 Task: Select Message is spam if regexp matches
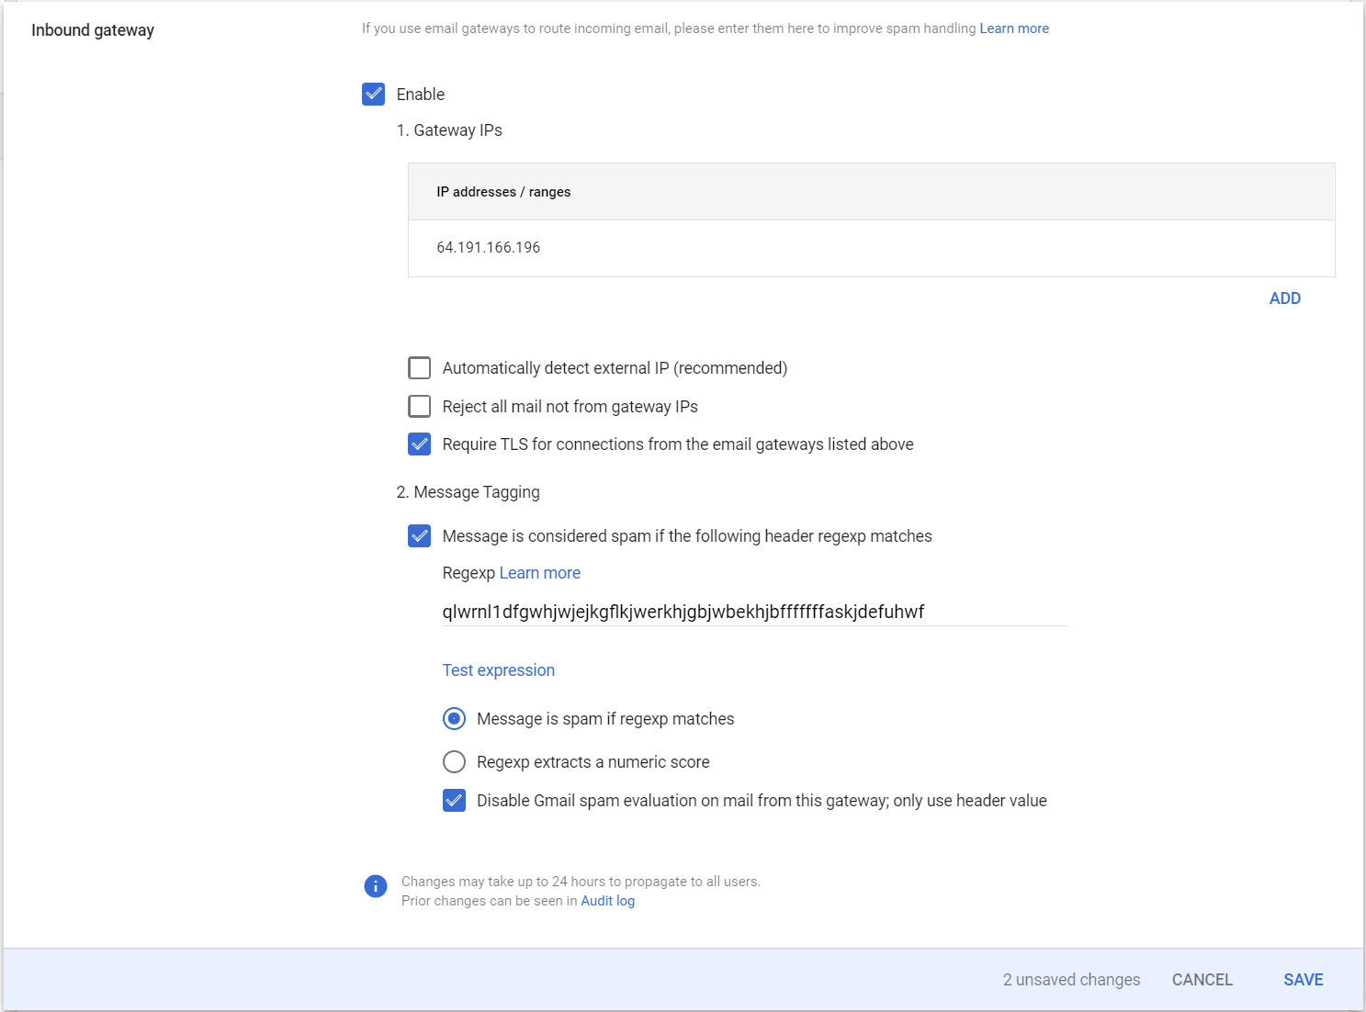point(455,719)
